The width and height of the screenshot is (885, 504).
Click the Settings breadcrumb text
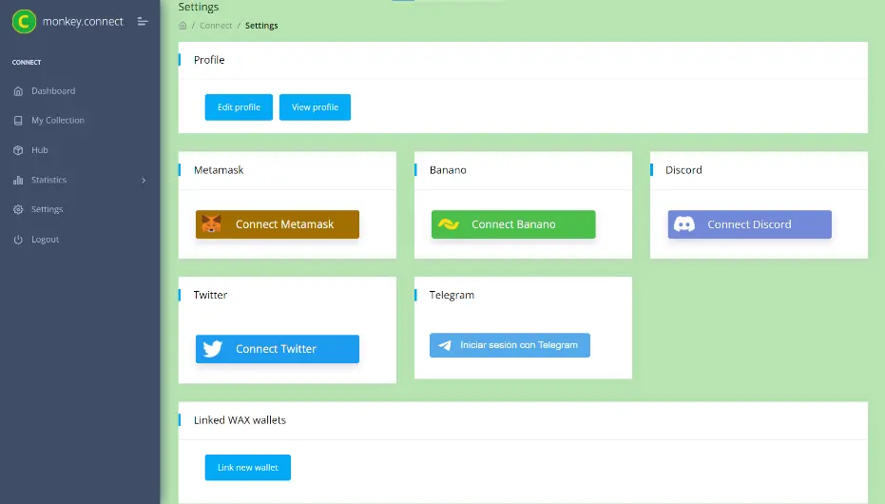pos(261,26)
